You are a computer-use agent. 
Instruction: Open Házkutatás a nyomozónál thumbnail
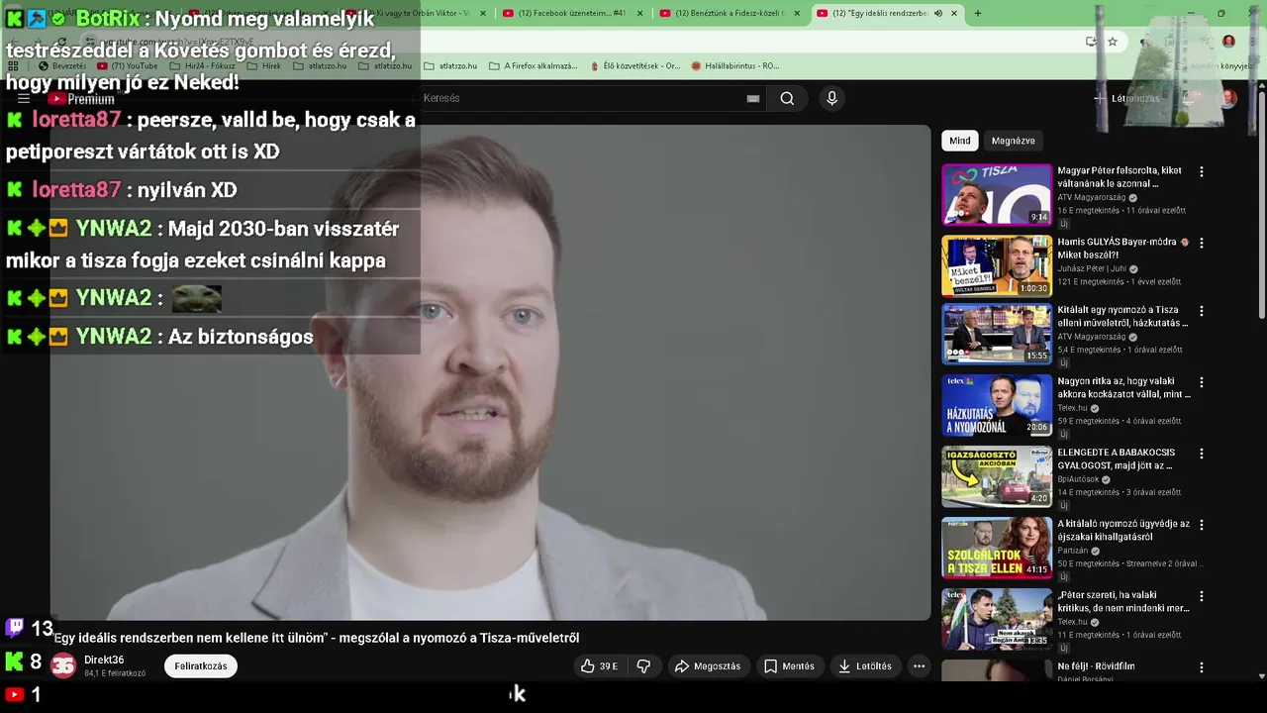pyautogui.click(x=997, y=406)
